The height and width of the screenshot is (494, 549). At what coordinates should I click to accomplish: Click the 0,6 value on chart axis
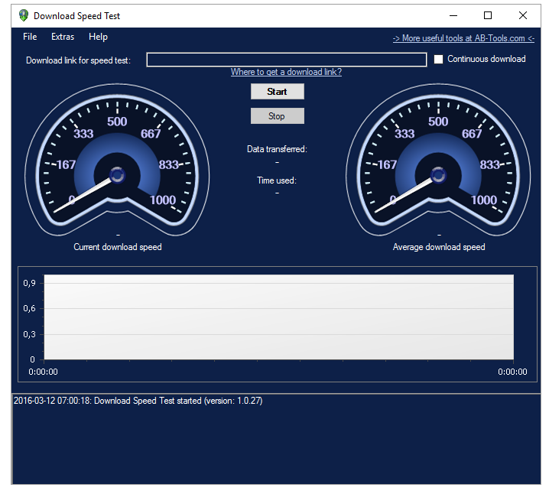tap(29, 308)
